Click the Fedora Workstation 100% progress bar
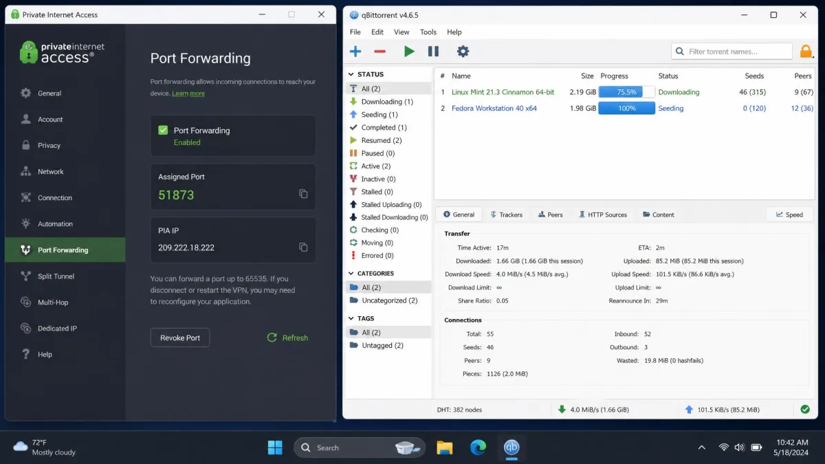 pyautogui.click(x=627, y=109)
